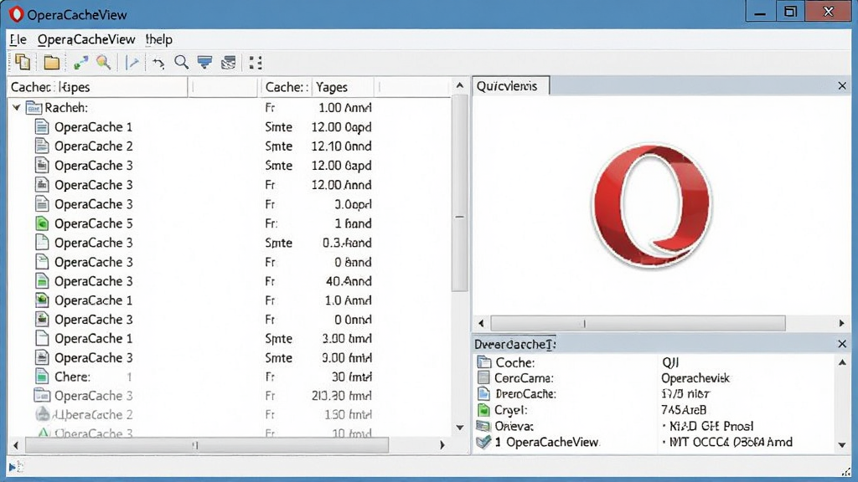Collapse the Racheh tree node
Image resolution: width=858 pixels, height=482 pixels.
[17, 108]
